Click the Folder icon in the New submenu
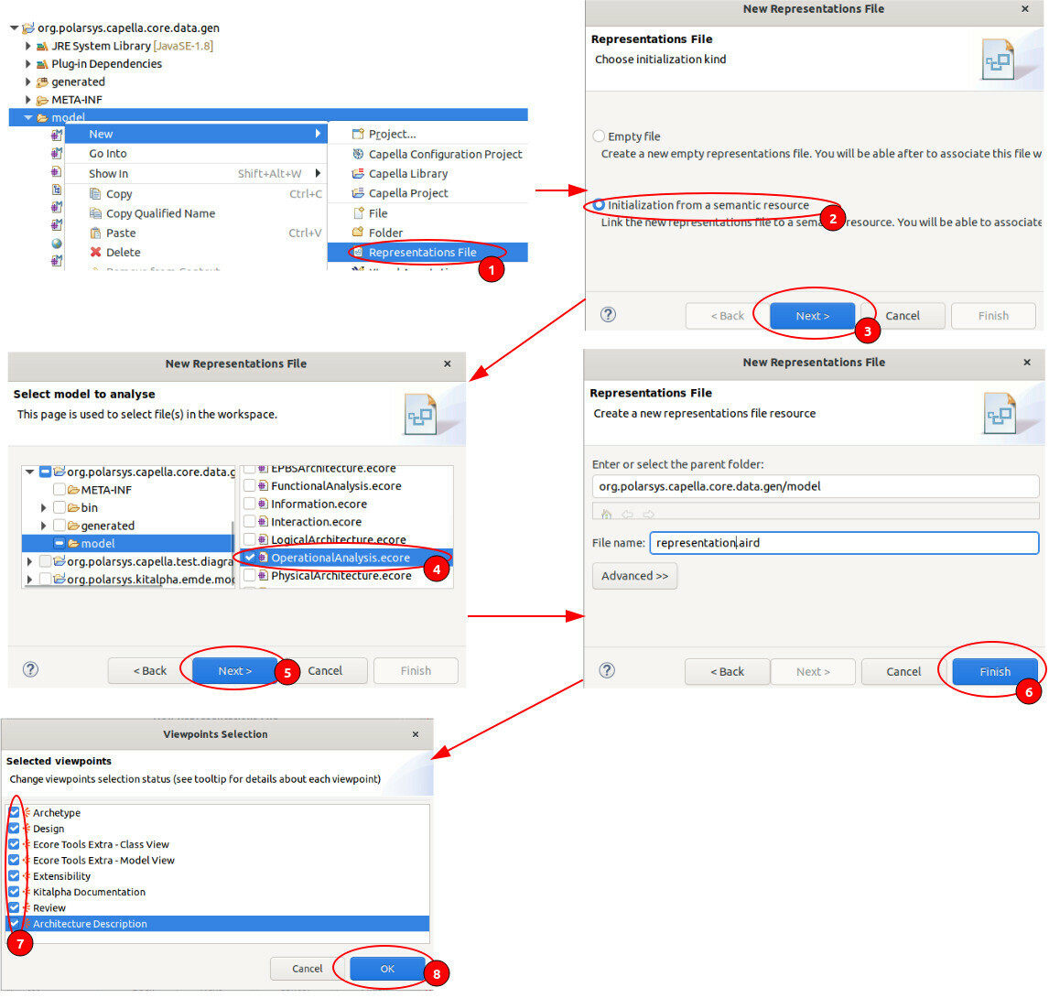 358,233
